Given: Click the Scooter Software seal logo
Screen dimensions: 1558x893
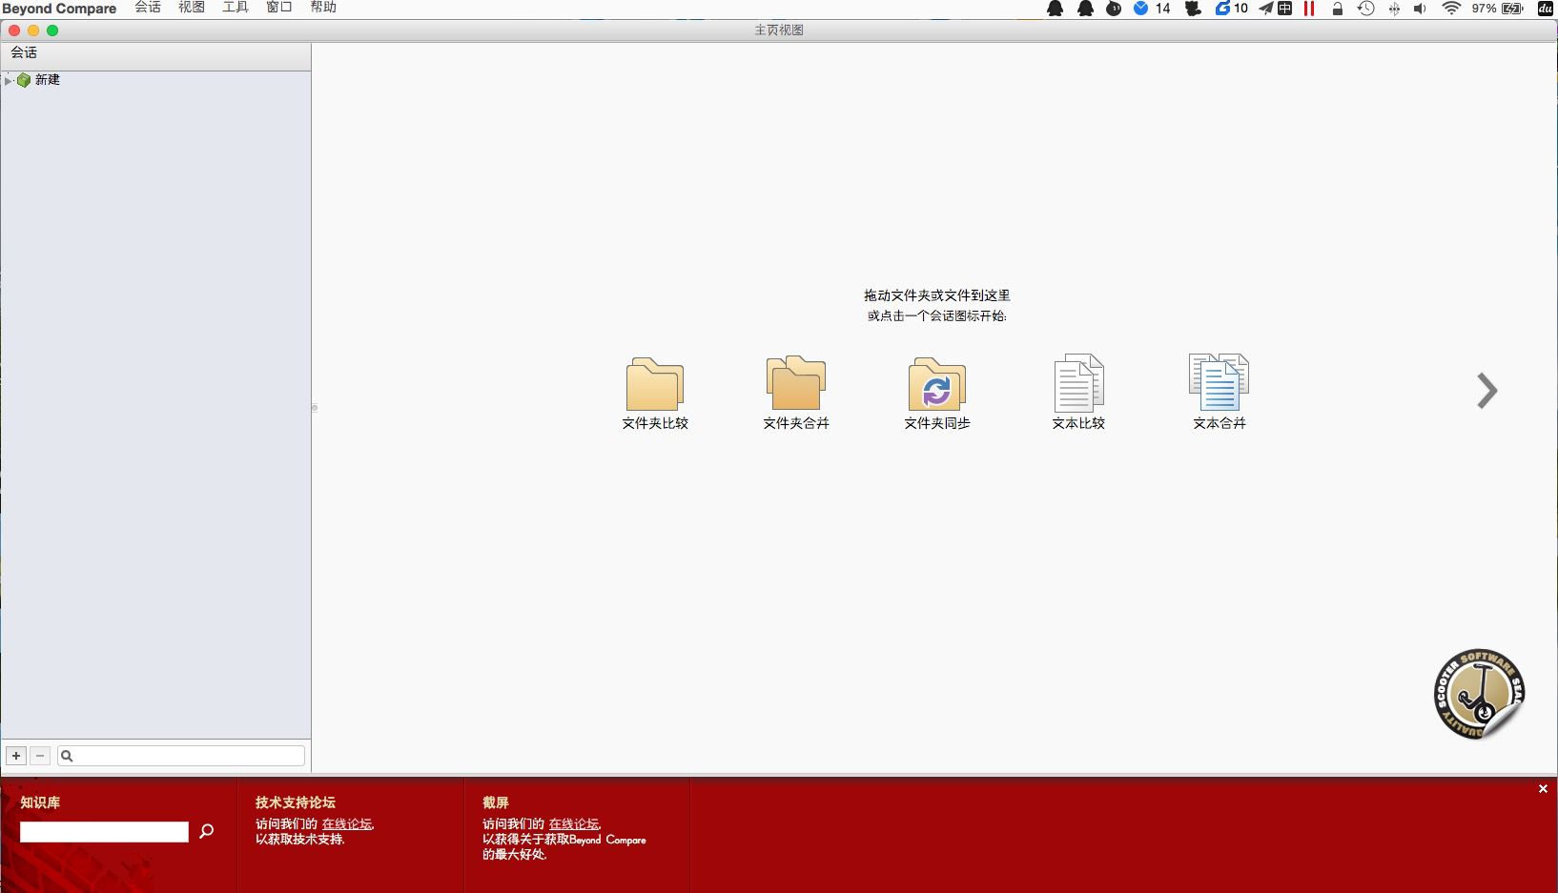Looking at the screenshot, I should click(1479, 694).
